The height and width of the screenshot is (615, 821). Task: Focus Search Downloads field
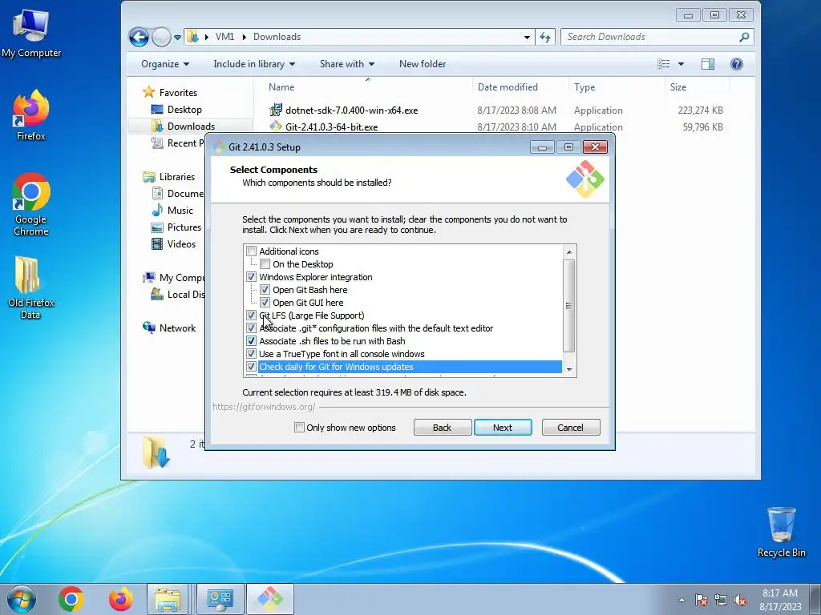click(649, 37)
